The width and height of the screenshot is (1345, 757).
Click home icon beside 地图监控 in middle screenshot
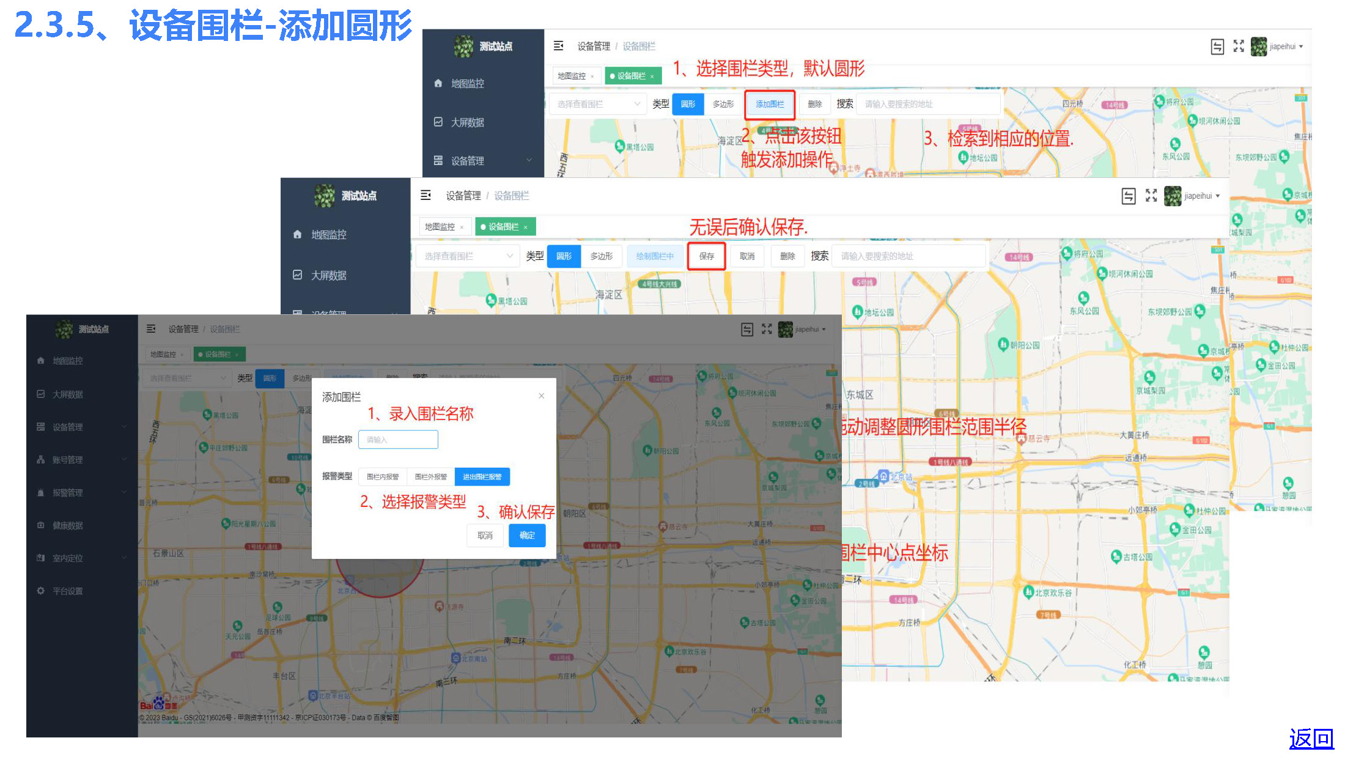pyautogui.click(x=297, y=234)
